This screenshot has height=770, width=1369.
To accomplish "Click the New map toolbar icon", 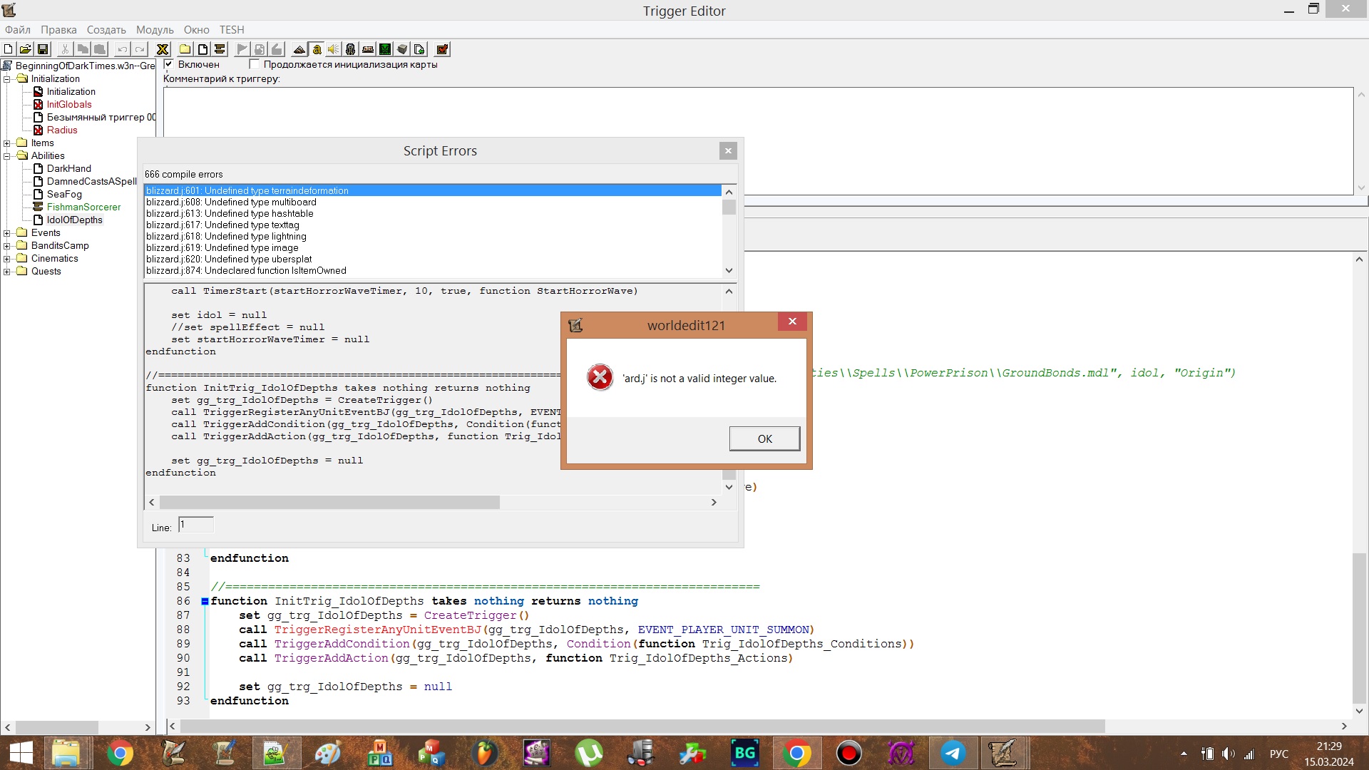I will (x=8, y=49).
